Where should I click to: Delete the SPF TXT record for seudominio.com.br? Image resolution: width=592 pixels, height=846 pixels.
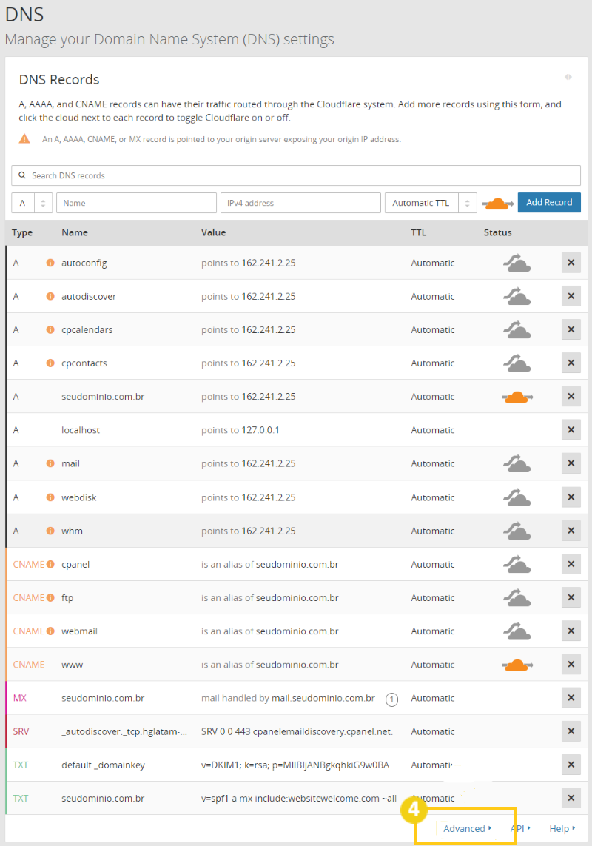(x=571, y=798)
